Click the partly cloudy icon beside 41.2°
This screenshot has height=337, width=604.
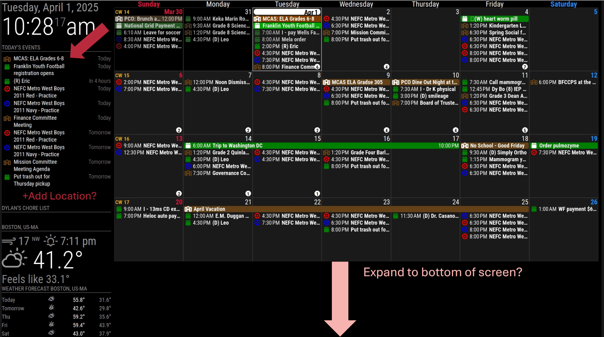pyautogui.click(x=14, y=259)
